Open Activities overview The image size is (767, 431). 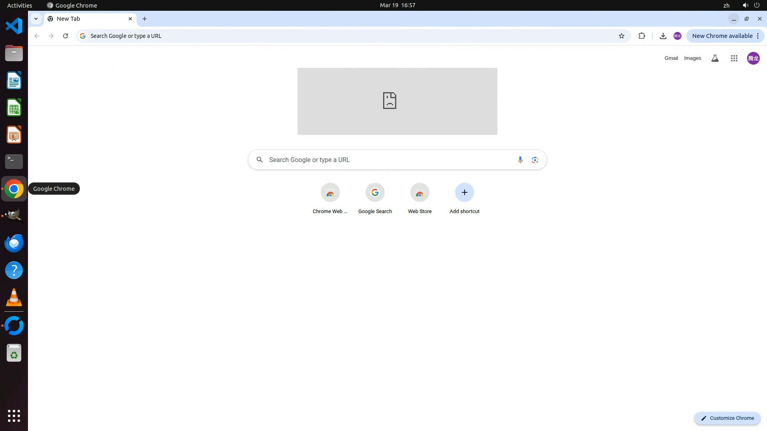click(20, 5)
